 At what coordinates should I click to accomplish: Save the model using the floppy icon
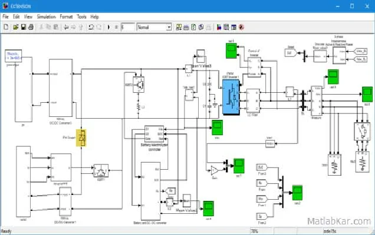tap(24, 27)
